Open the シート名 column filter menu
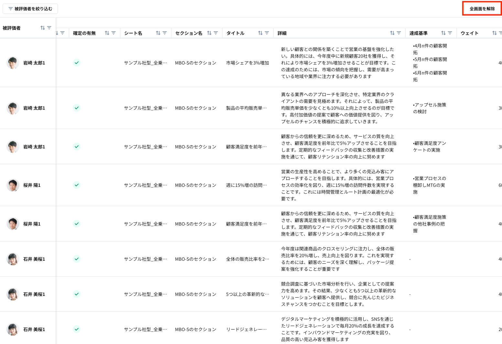Screen dimensions: 502x344 click(165, 33)
